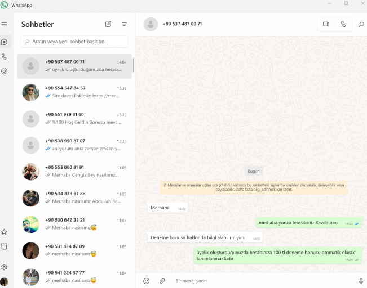The image size is (367, 288).
Task: Open the header contact avatar
Action: tap(151, 24)
